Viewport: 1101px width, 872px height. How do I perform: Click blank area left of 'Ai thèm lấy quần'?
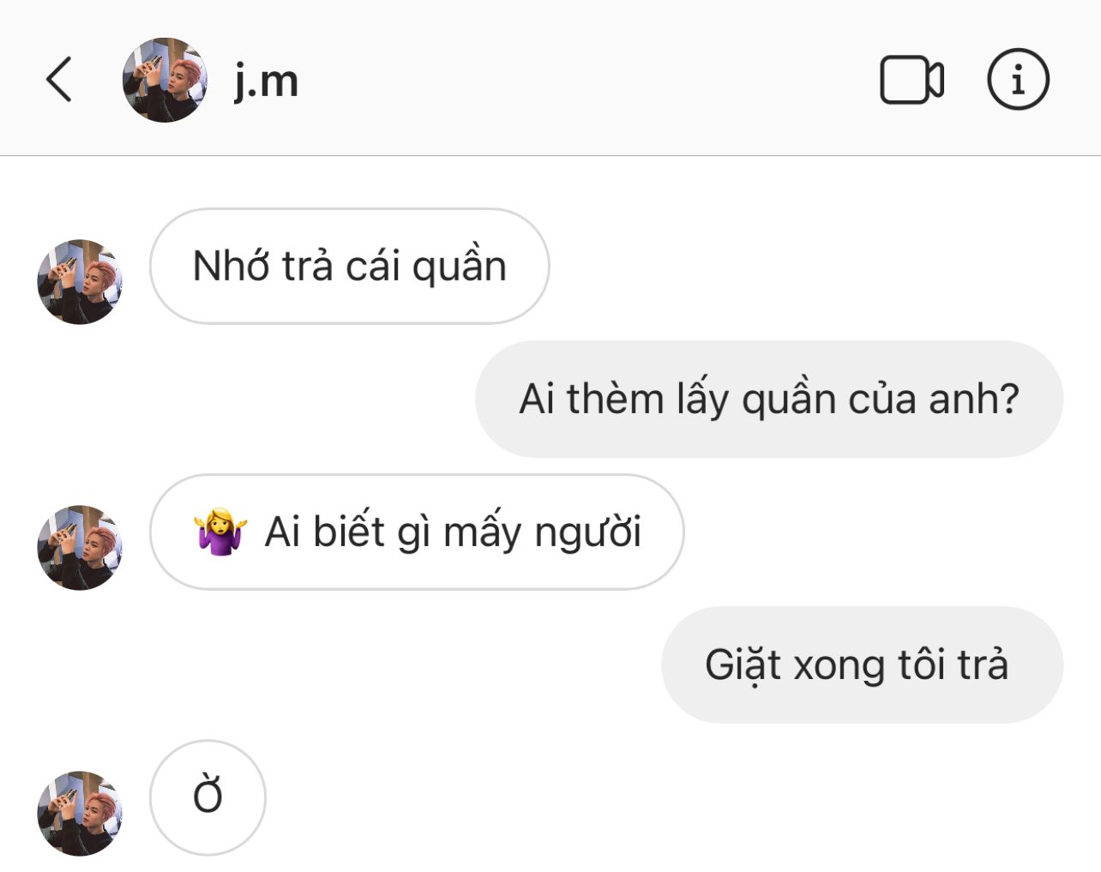coord(240,399)
